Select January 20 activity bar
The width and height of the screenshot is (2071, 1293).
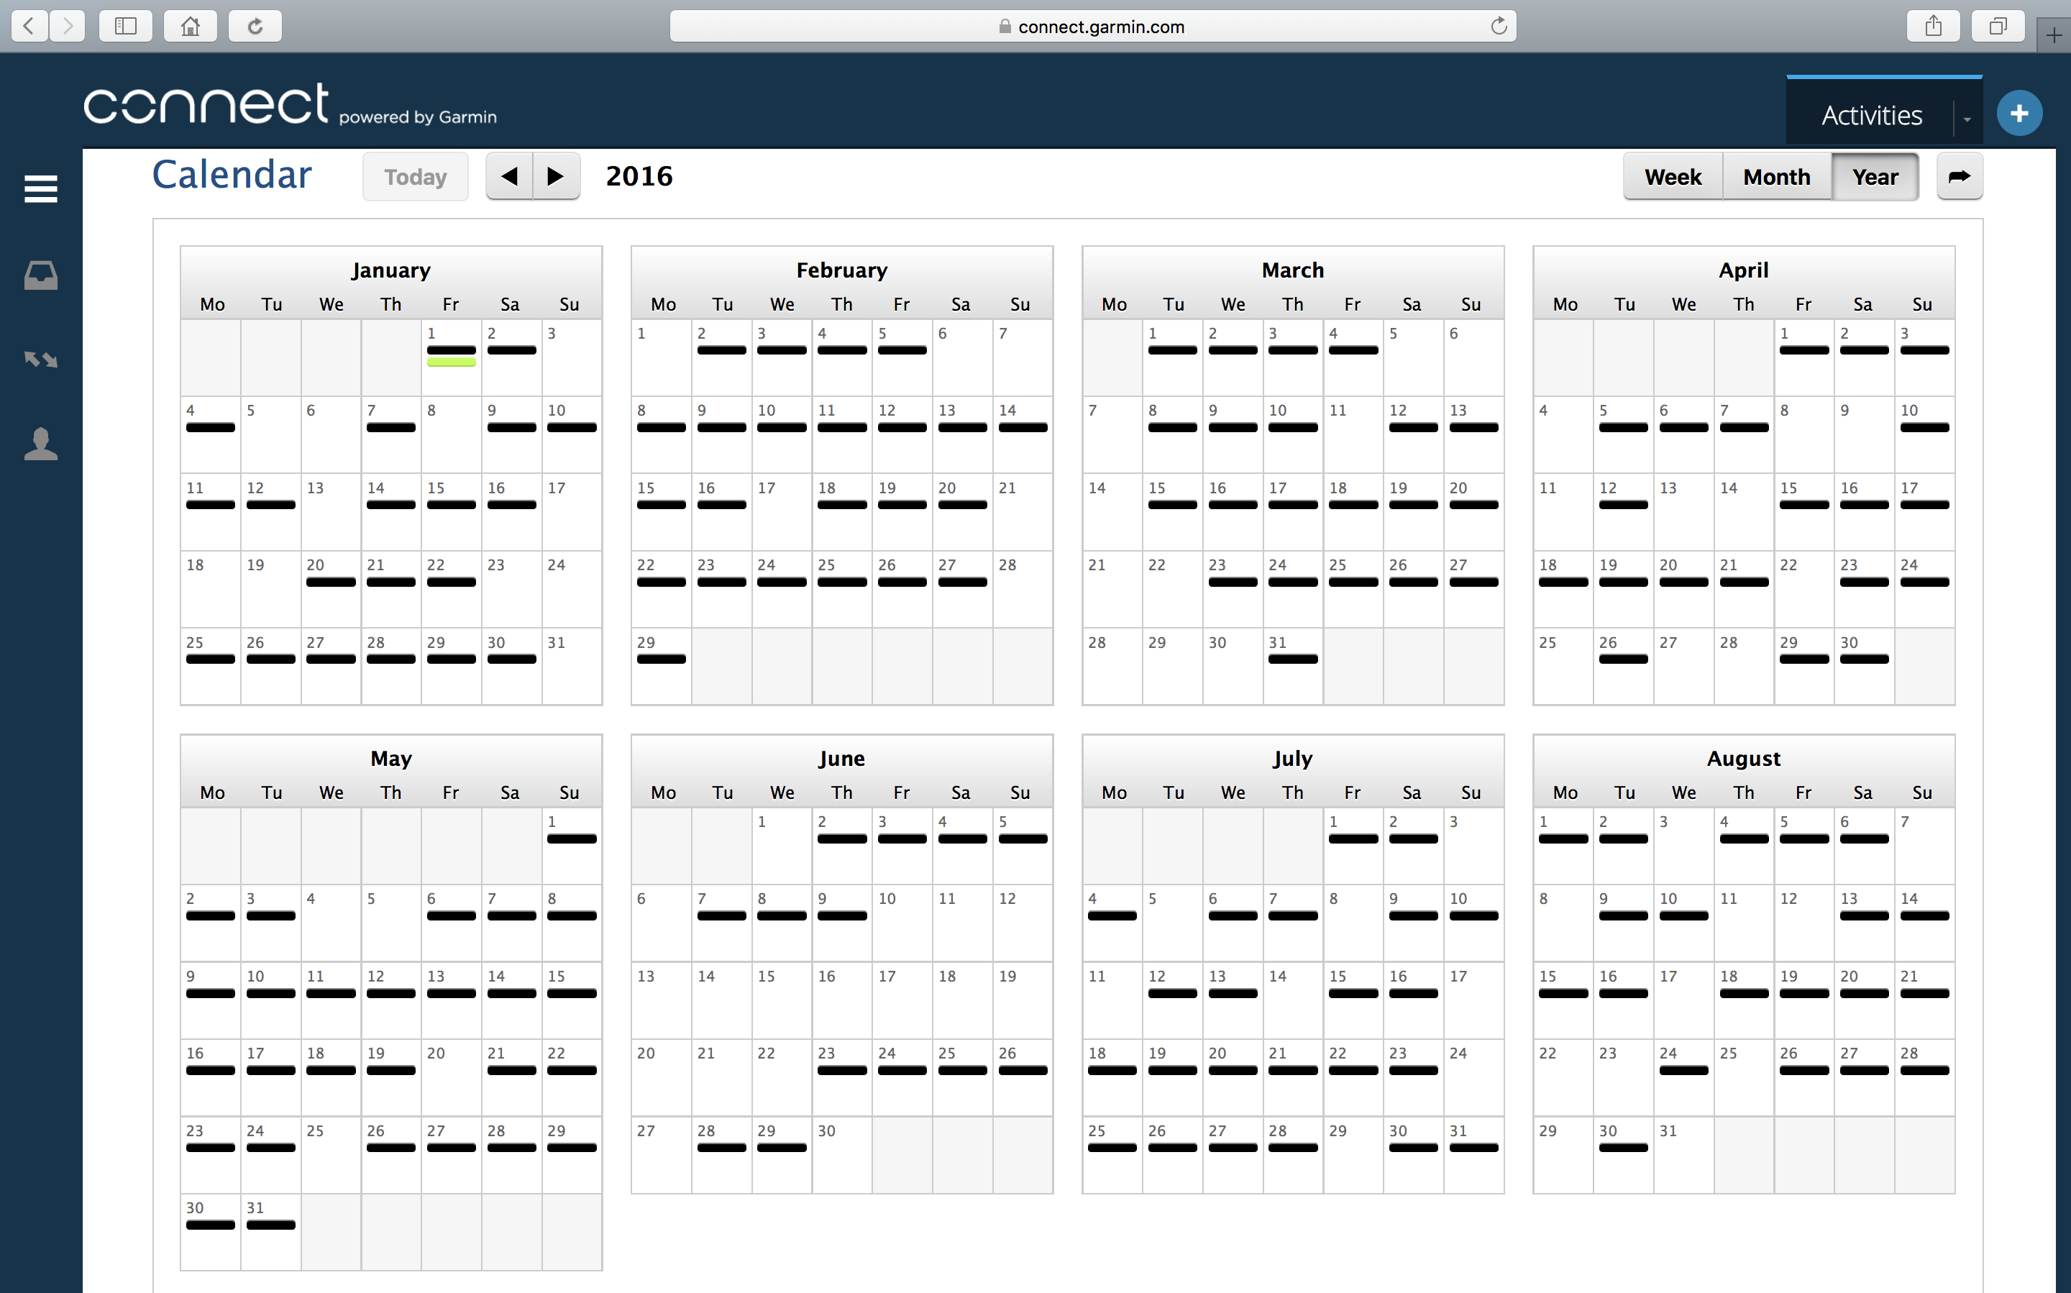coord(331,582)
